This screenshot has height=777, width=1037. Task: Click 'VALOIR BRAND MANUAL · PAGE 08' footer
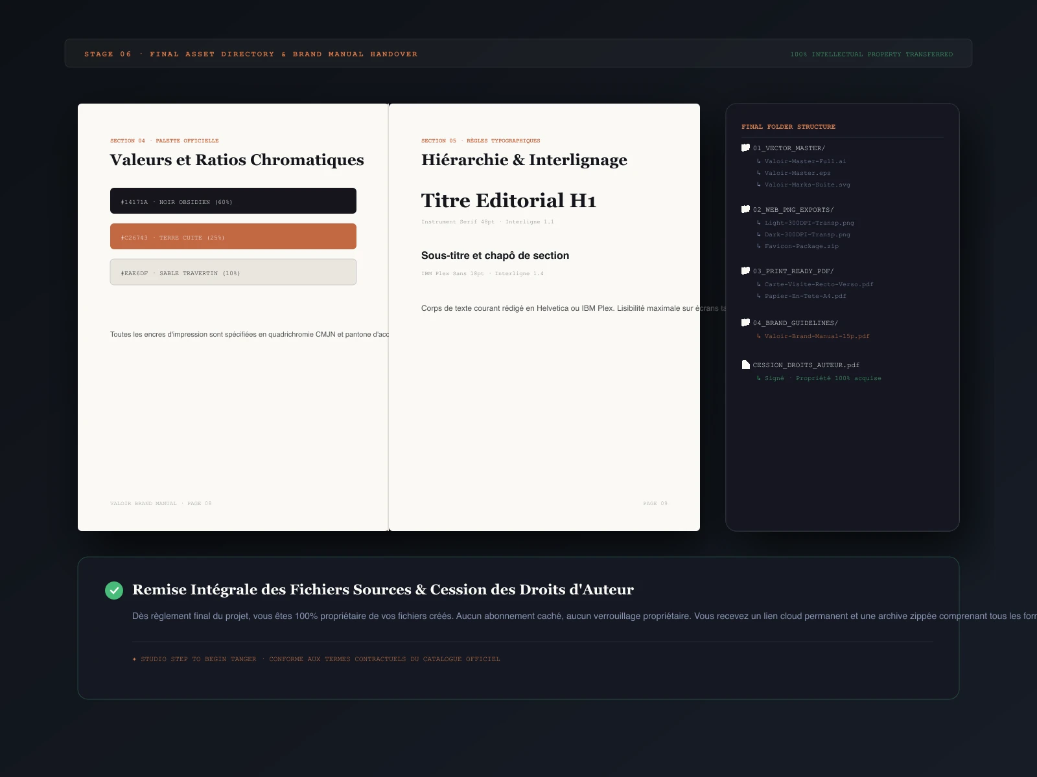[x=161, y=503]
